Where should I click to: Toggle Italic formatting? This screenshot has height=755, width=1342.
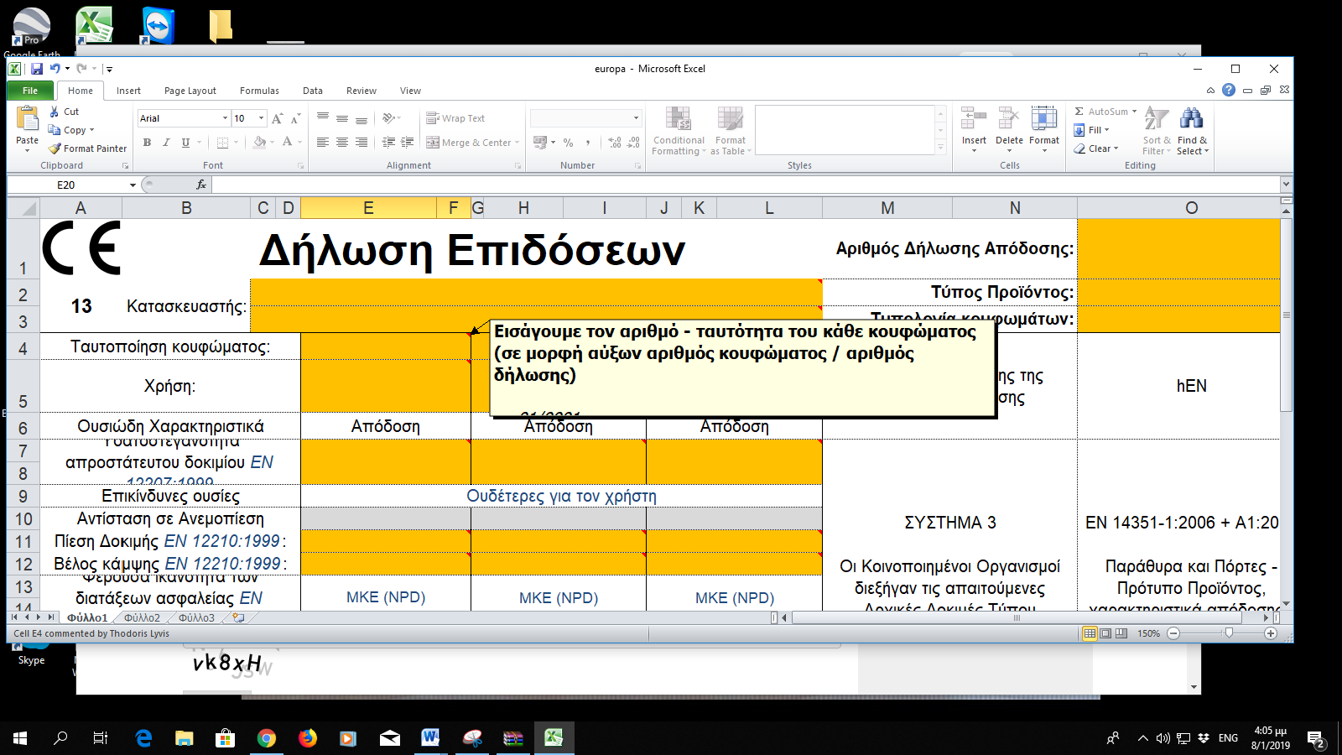pos(166,143)
